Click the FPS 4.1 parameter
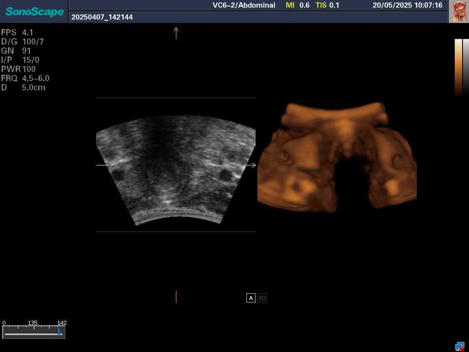Image resolution: width=469 pixels, height=352 pixels. 17,32
